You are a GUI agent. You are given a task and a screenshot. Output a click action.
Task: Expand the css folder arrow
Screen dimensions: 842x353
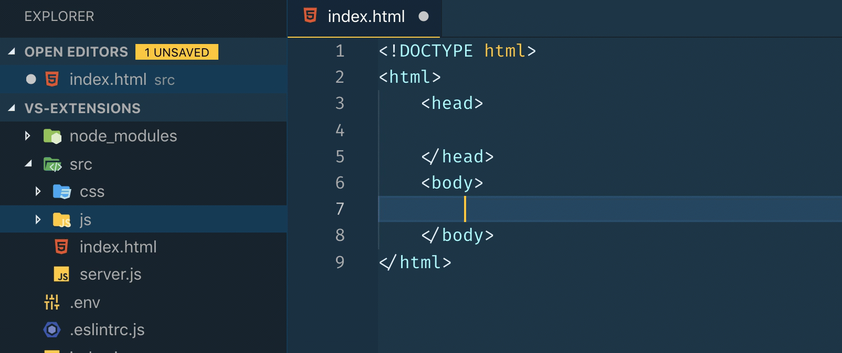click(38, 192)
